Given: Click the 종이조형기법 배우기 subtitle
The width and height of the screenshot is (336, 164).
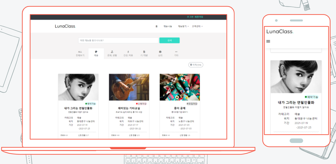Looking at the screenshot, I should coord(180,112).
